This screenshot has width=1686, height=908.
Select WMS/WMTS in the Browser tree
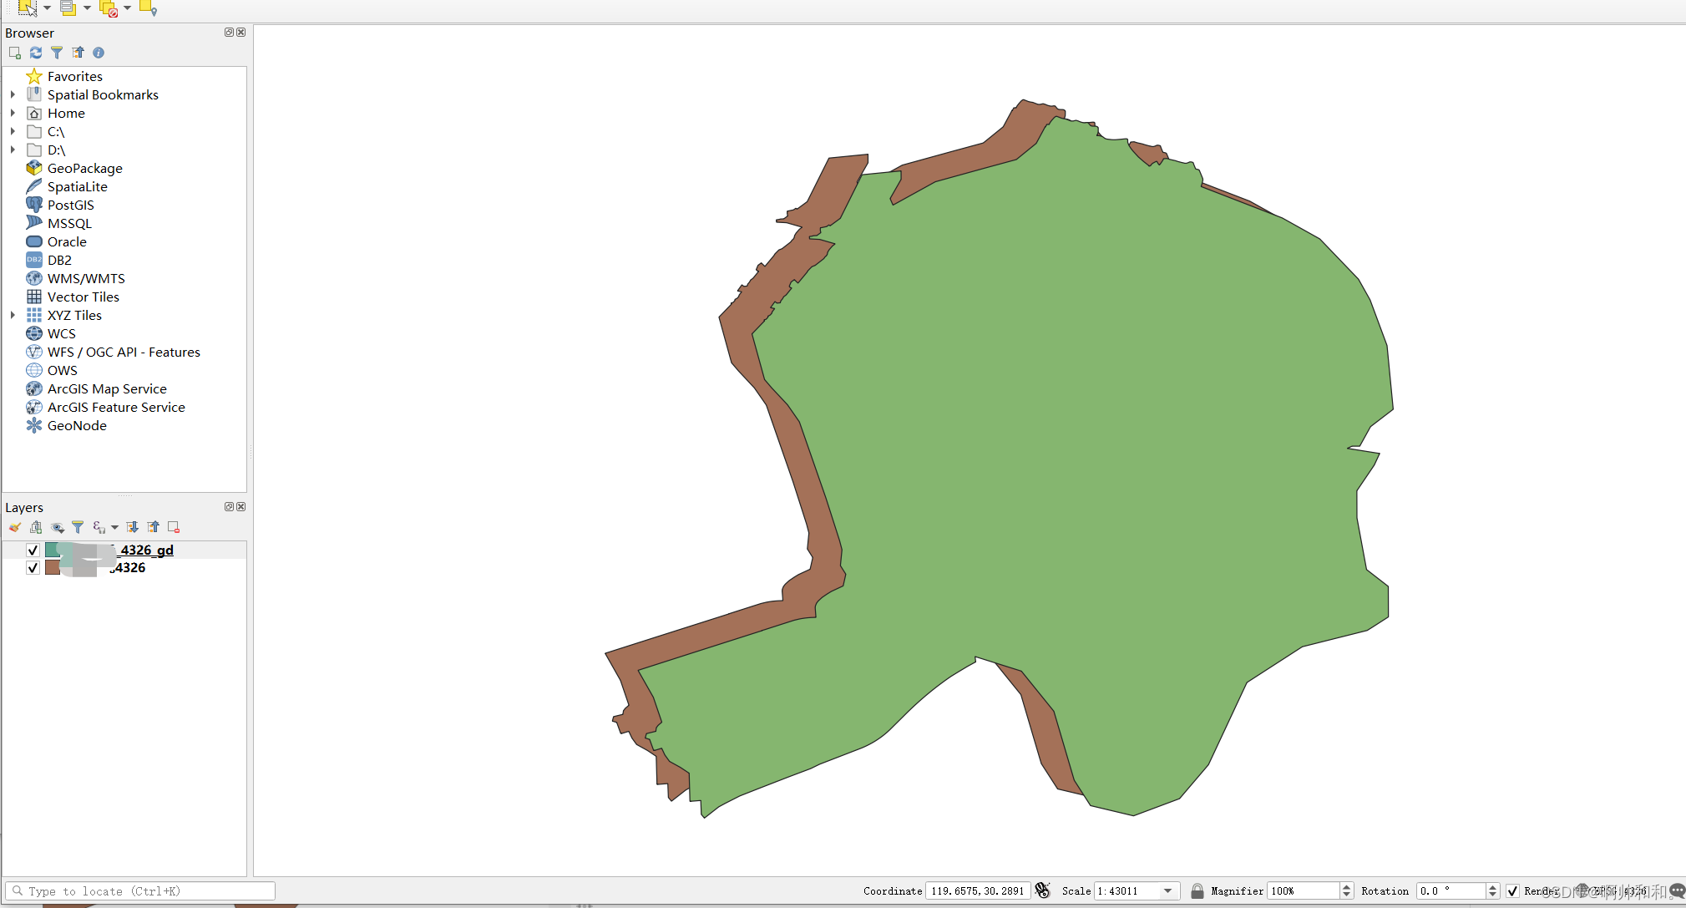pyautogui.click(x=86, y=278)
